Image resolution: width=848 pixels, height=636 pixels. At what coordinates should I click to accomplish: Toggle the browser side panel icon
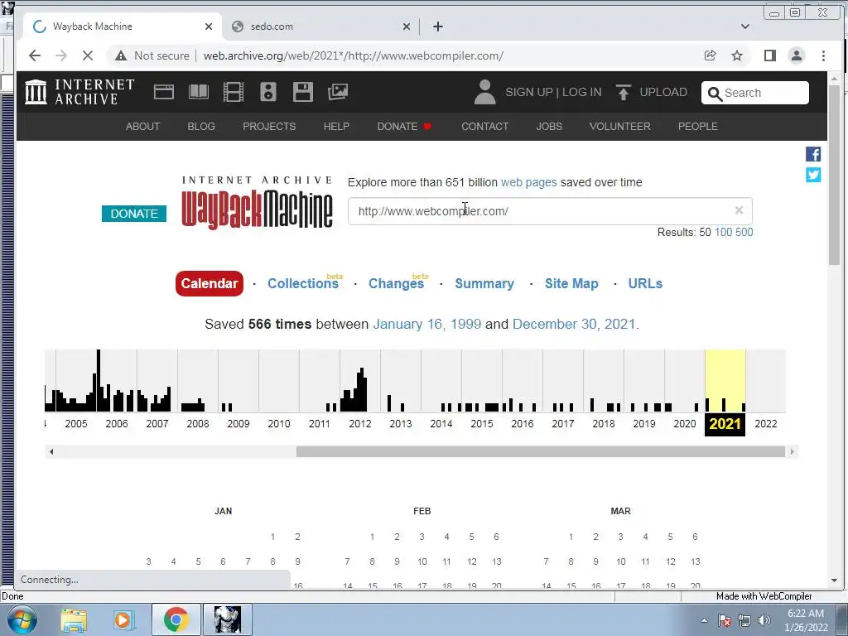(x=770, y=55)
